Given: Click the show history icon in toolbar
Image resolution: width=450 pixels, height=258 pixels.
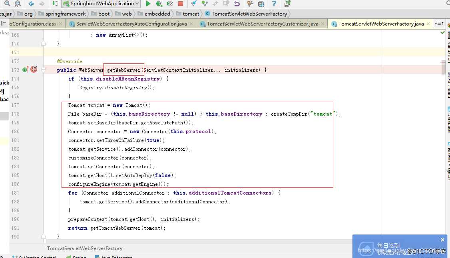Looking at the screenshot, I should click(226, 4).
